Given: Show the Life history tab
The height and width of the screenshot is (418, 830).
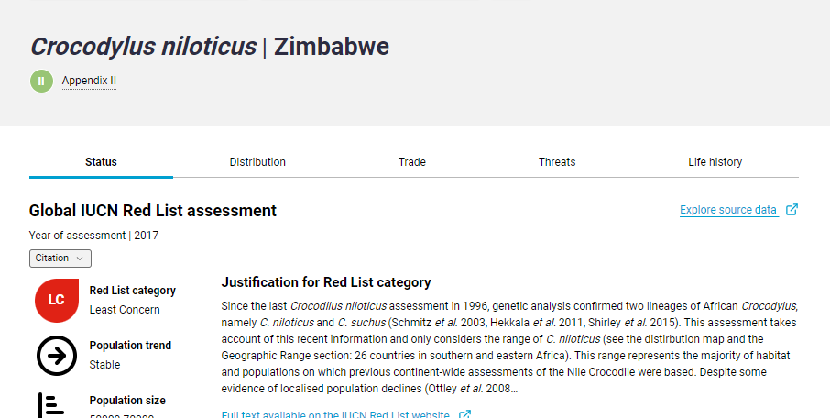Looking at the screenshot, I should [715, 162].
